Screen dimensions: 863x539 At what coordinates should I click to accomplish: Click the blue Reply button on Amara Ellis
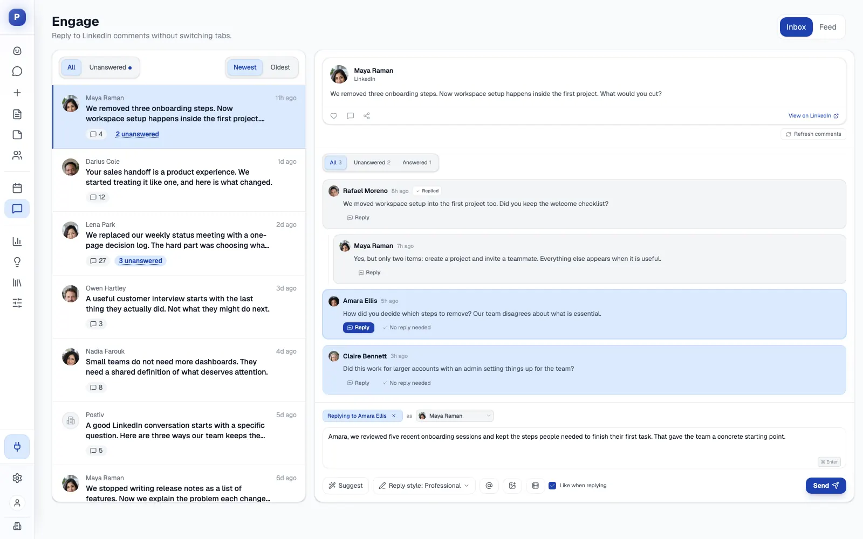359,328
